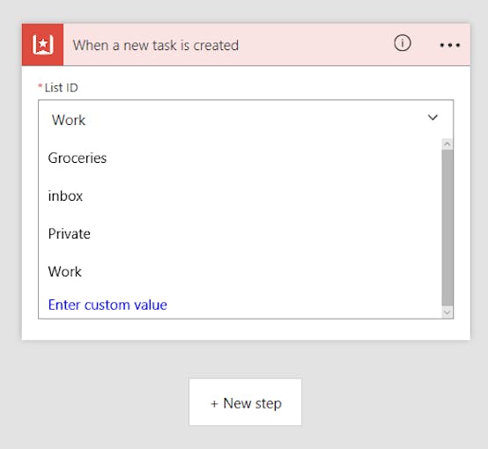
Task: Open the info circle icon on trigger
Action: pyautogui.click(x=403, y=43)
